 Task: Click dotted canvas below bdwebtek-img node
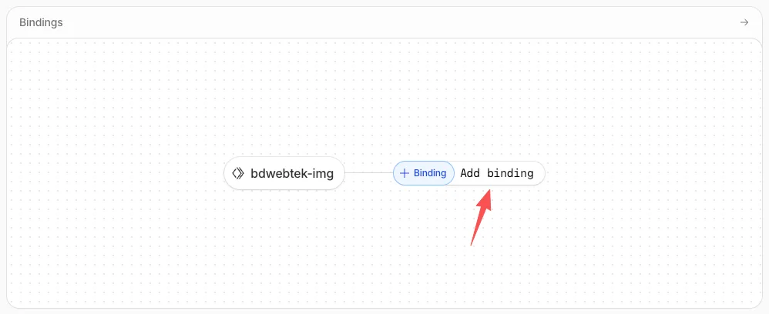284,245
